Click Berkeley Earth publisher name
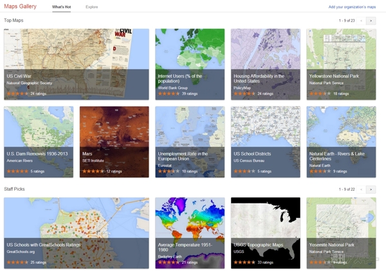Image resolution: width=386 pixels, height=271 pixels. 170,256
